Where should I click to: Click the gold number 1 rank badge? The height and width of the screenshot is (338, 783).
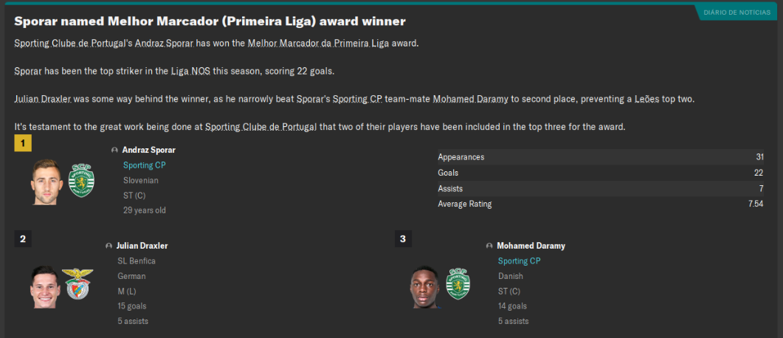click(x=23, y=143)
